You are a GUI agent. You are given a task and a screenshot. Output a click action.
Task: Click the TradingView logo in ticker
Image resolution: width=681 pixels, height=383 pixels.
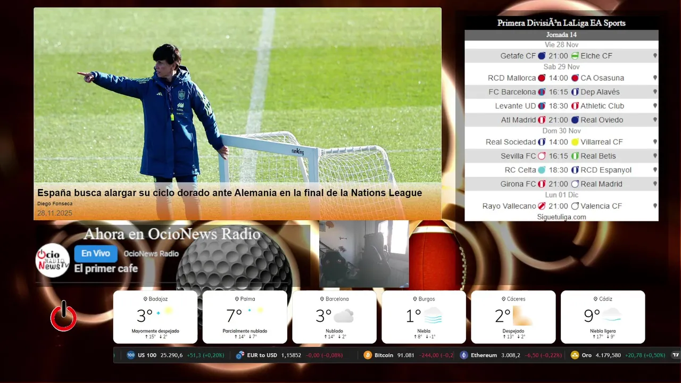[x=676, y=355]
